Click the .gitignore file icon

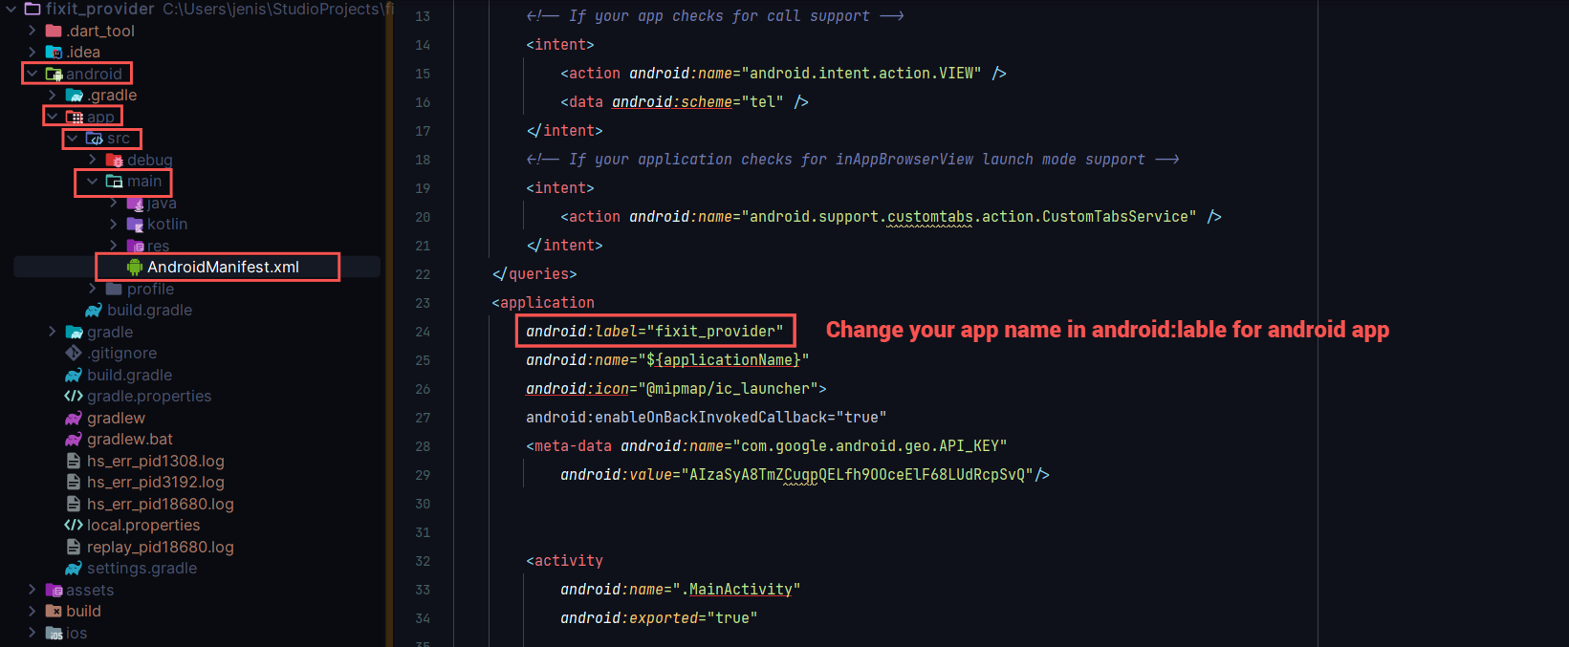[x=74, y=354]
